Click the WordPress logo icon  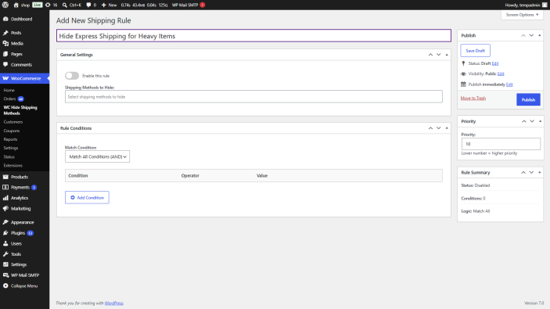click(5, 5)
